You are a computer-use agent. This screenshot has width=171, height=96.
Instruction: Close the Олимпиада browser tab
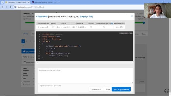(x=29, y=2)
